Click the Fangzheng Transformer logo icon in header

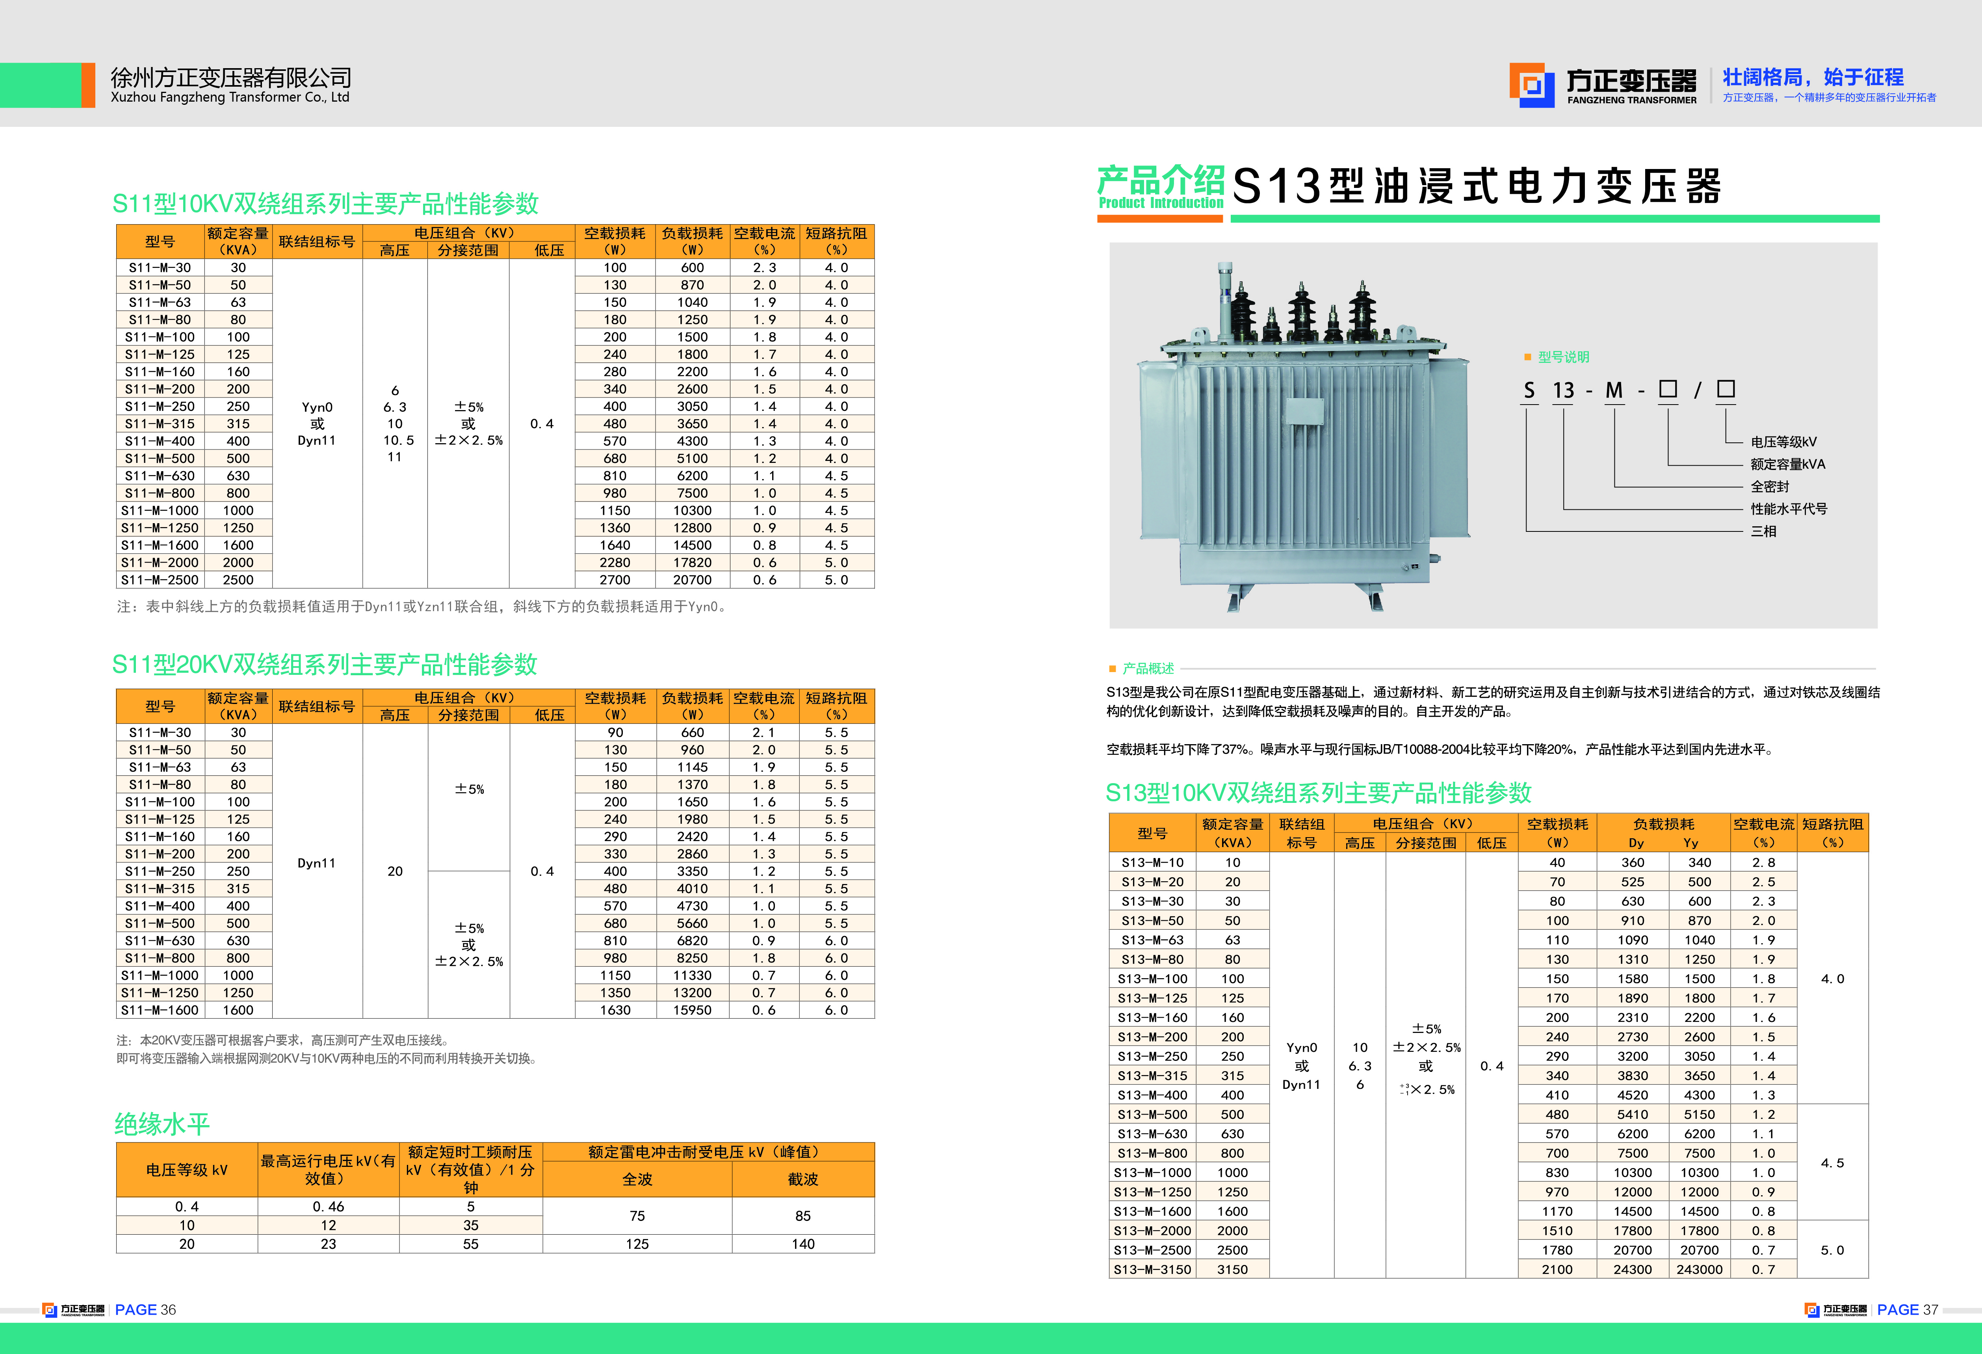[1532, 84]
